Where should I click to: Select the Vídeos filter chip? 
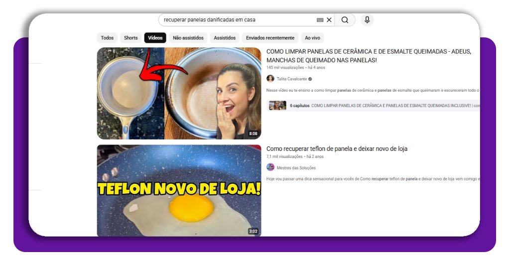(155, 38)
